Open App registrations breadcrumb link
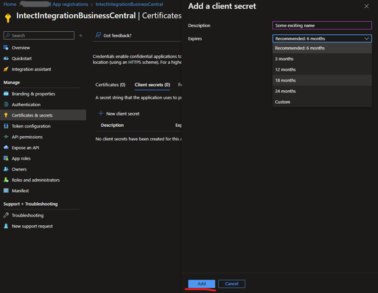This screenshot has width=378, height=293. coord(70,4)
